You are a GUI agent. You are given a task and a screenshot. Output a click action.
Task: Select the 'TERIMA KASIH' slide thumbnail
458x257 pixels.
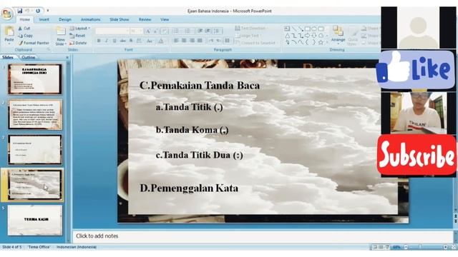[35, 221]
